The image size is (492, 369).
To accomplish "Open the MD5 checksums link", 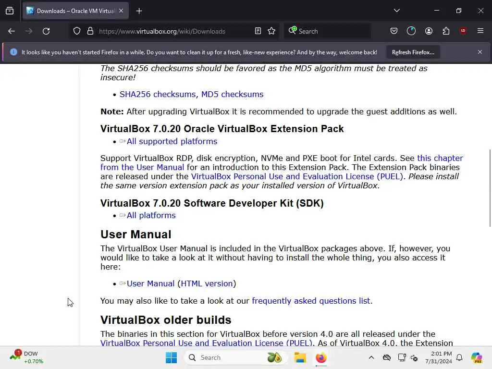I will (x=232, y=94).
